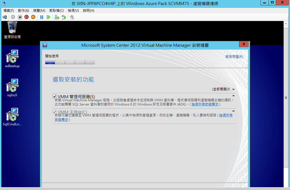The height and width of the screenshot is (190, 290).
Task: Click the 報告問題(R) link
Action: (x=234, y=57)
